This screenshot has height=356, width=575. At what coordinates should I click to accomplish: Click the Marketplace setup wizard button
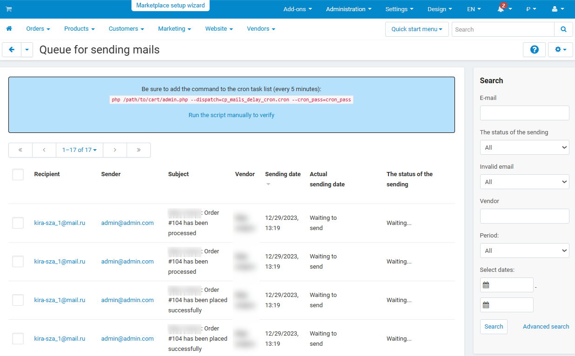pos(171,6)
